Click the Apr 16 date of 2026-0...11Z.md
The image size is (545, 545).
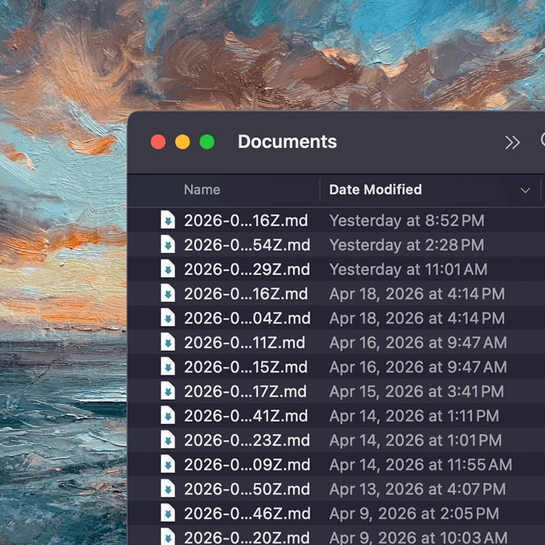click(418, 343)
